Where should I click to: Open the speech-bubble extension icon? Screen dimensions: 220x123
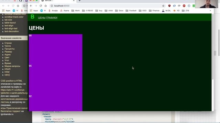point(179,6)
